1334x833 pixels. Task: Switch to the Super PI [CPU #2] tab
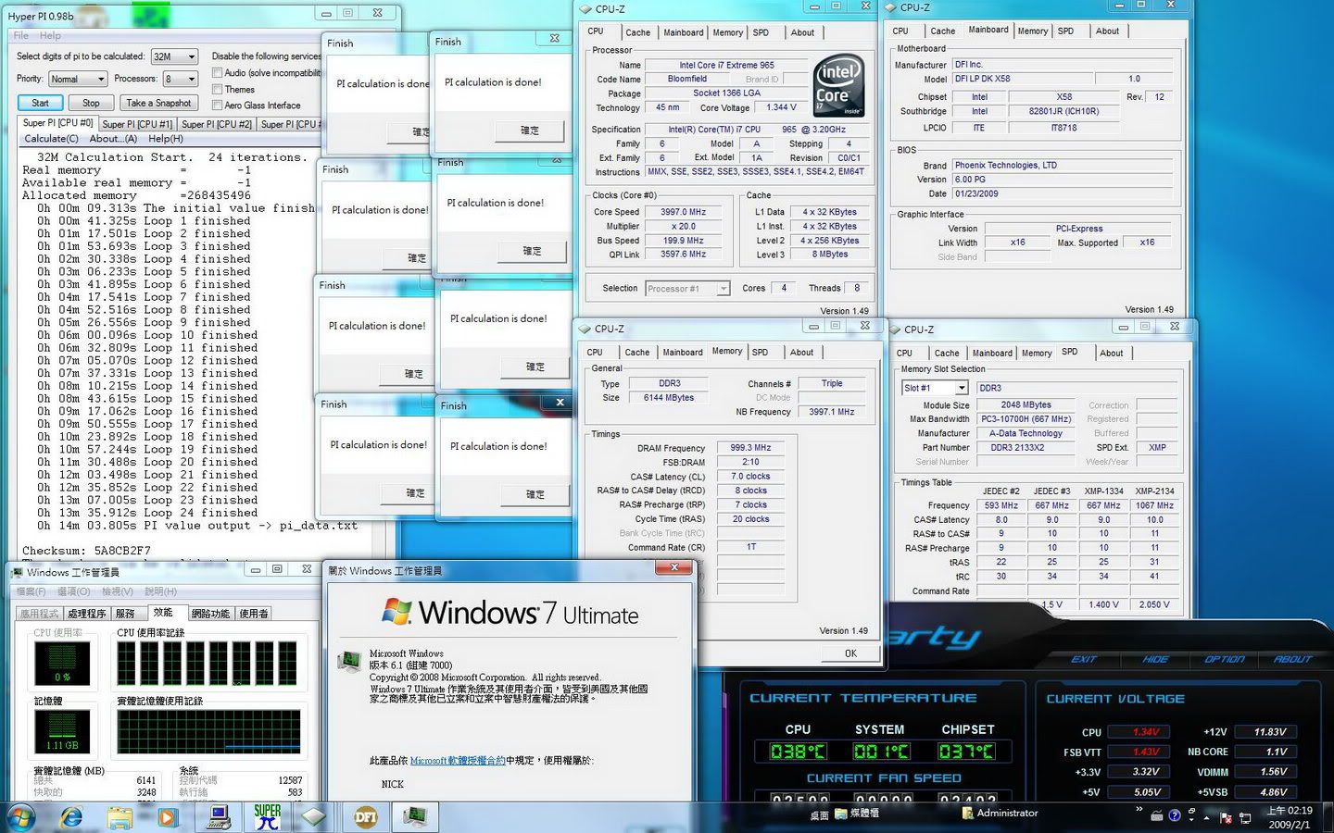[x=217, y=124]
